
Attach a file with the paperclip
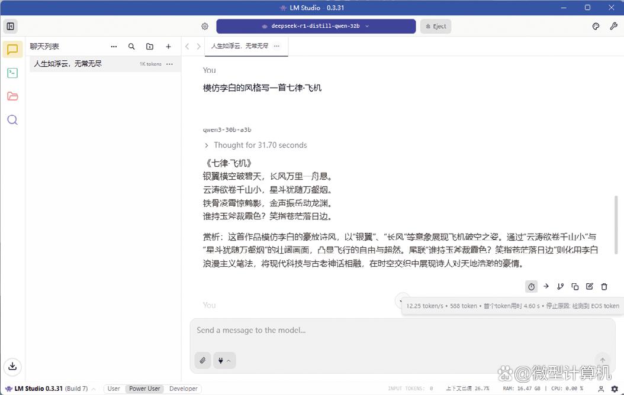[x=202, y=361]
